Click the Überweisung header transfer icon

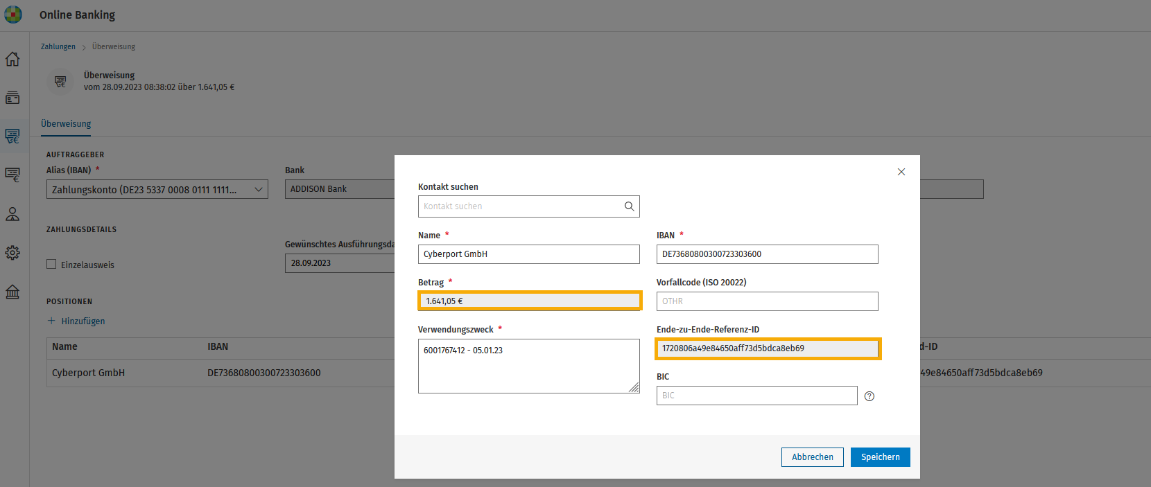[60, 81]
